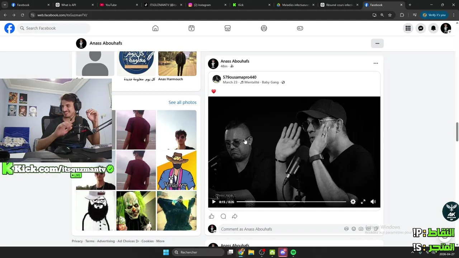The image size is (459, 258).
Task: Click Verify it's you profile chip
Action: click(x=434, y=15)
